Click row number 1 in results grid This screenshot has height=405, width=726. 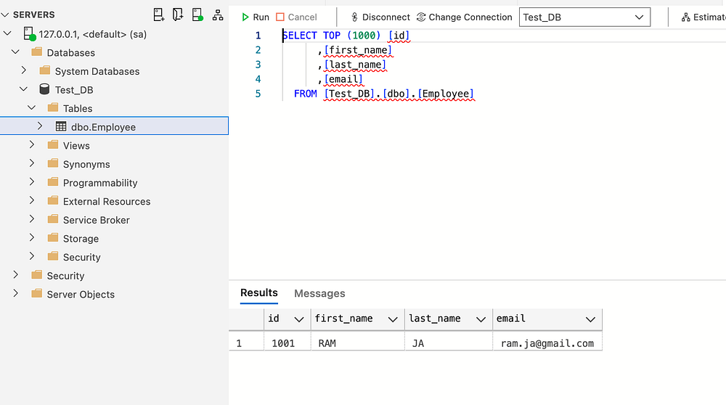(246, 343)
